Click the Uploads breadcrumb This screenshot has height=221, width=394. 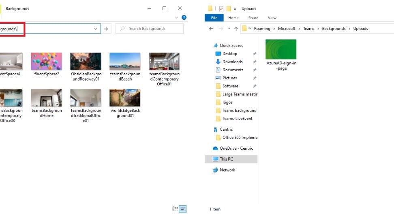pyautogui.click(x=360, y=29)
